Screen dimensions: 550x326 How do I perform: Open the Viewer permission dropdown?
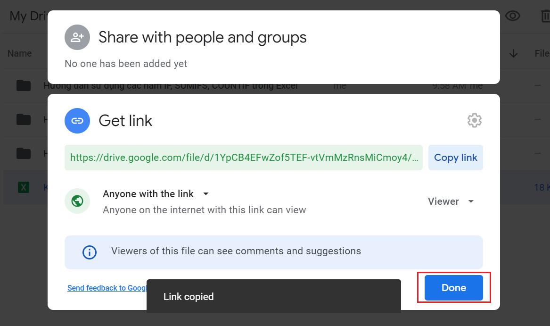click(x=451, y=201)
